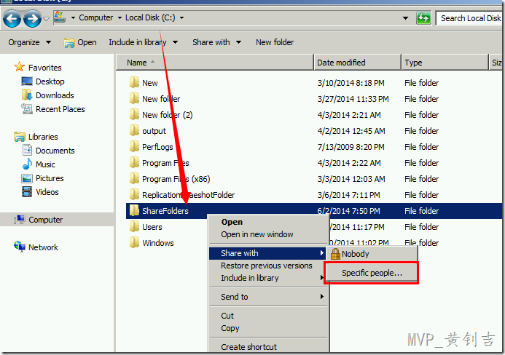
Task: Click the Back navigation arrow button
Action: click(x=12, y=19)
